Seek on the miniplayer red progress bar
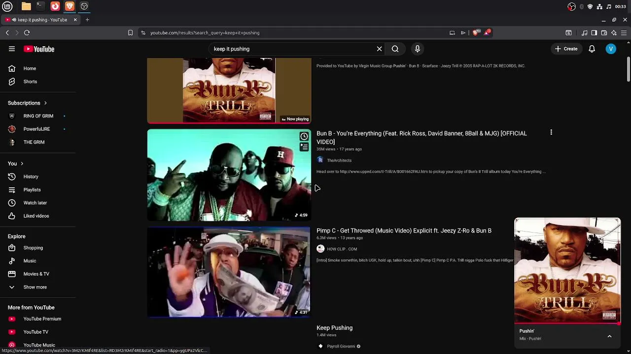The image size is (631, 354). [567, 324]
